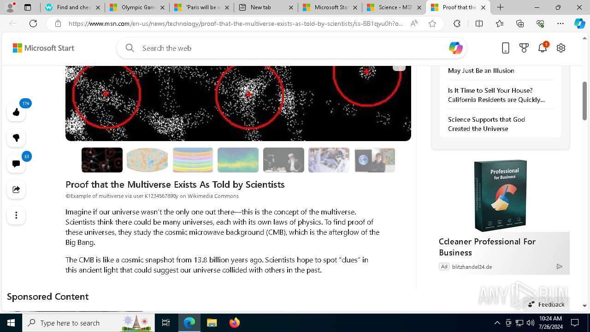Open the rewards medal icon

click(524, 48)
